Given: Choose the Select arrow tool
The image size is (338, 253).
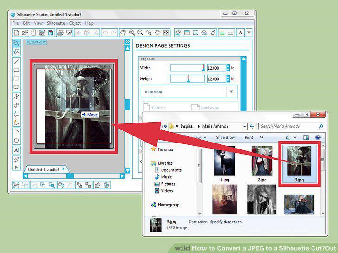Looking at the screenshot, I should [x=16, y=43].
